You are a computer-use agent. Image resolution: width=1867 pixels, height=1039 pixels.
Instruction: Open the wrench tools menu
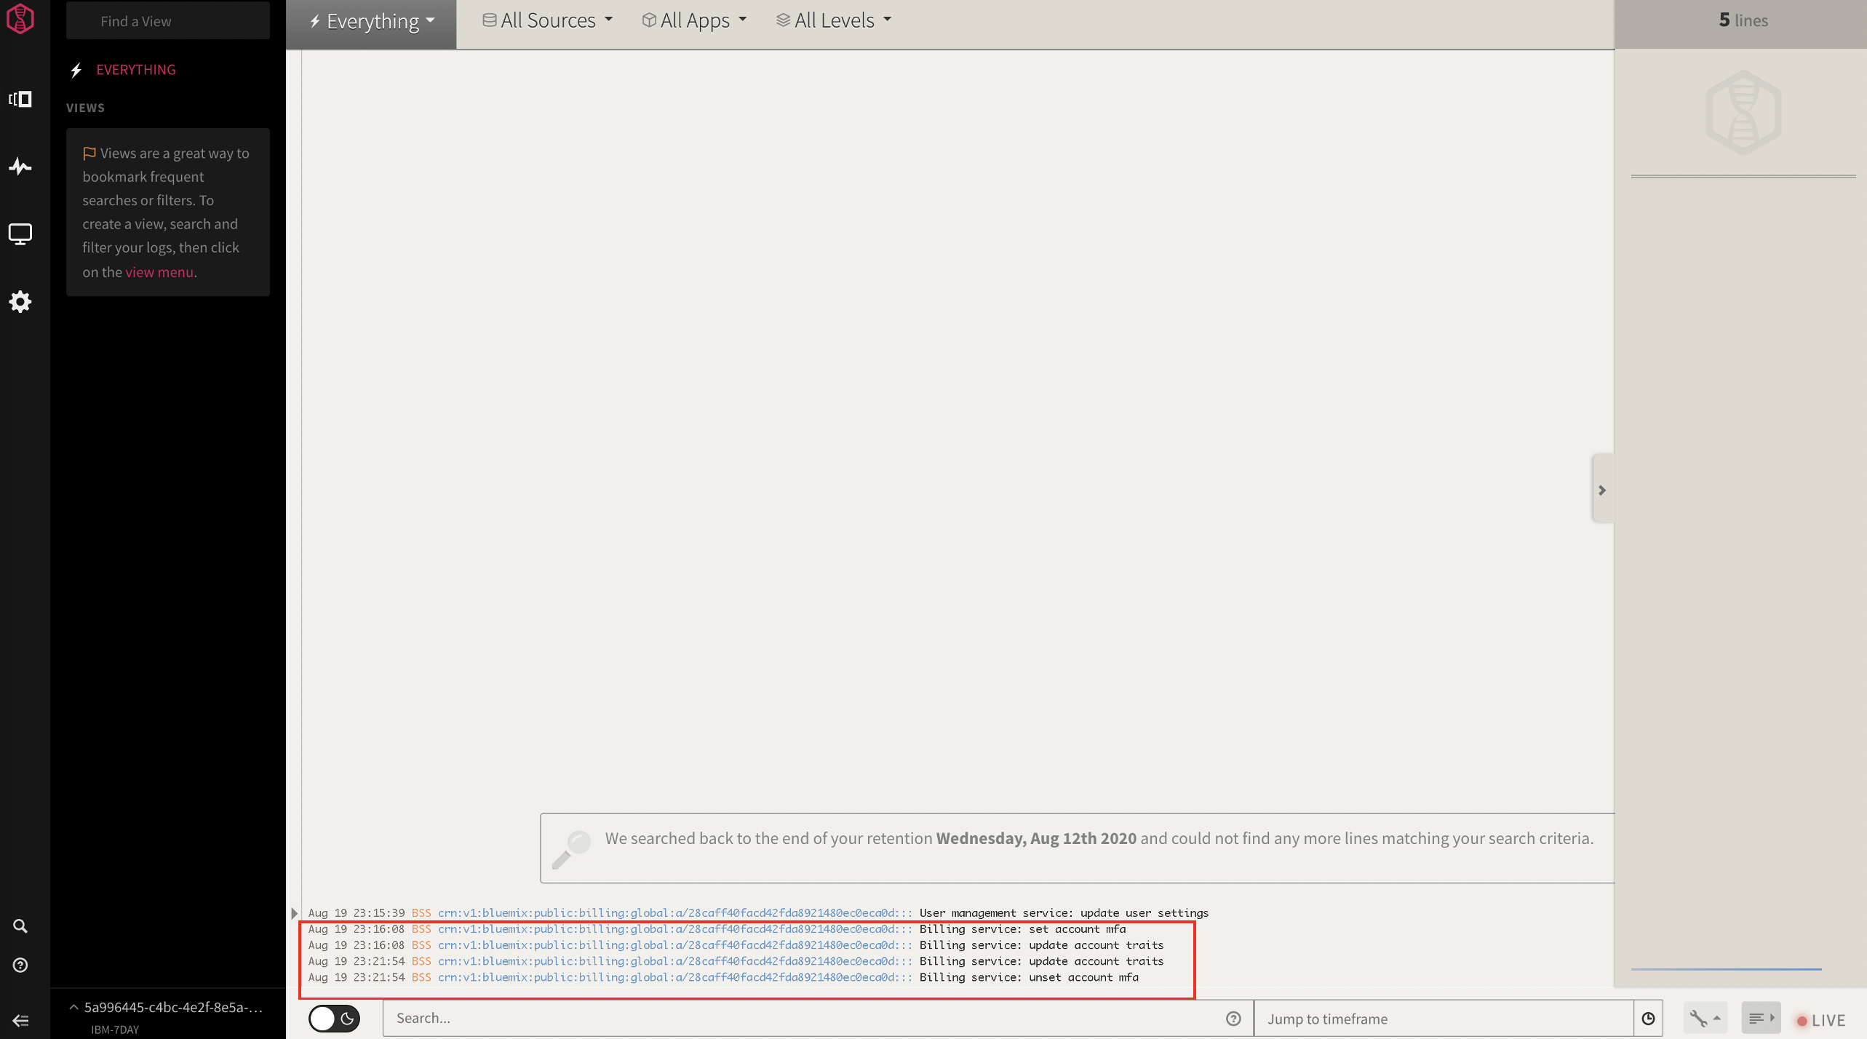coord(1704,1019)
